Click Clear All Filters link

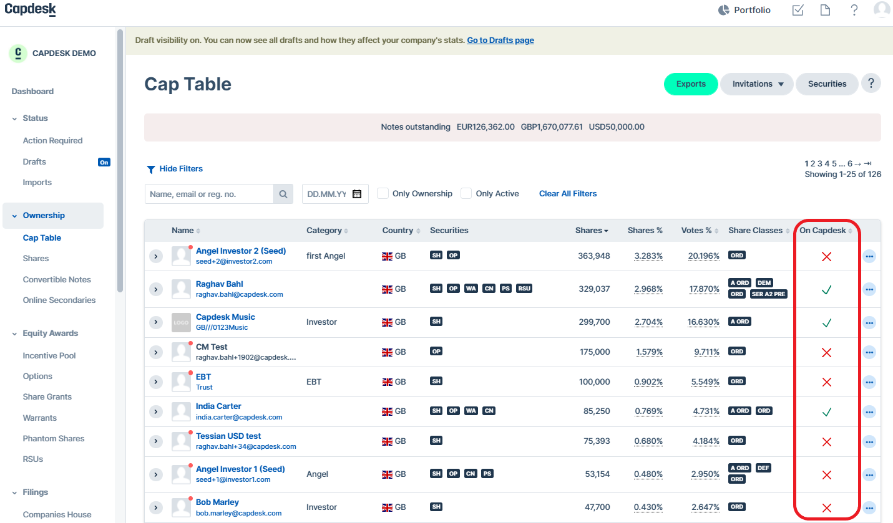(x=568, y=194)
